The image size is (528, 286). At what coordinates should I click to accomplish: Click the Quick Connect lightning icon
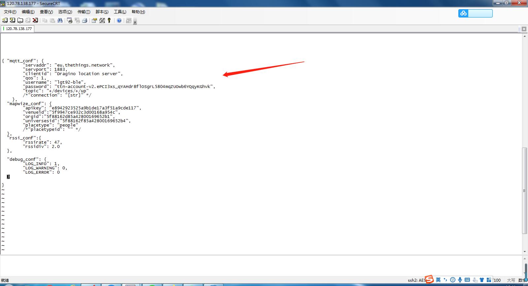[x=13, y=20]
